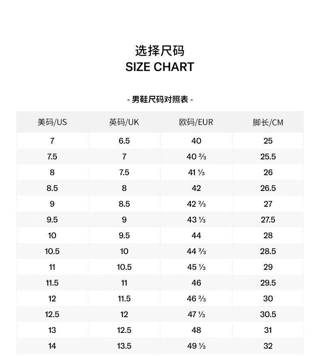Viewport: 320px width, 358px height.
Task: Select US size 10.5 cell
Action: [x=52, y=251]
